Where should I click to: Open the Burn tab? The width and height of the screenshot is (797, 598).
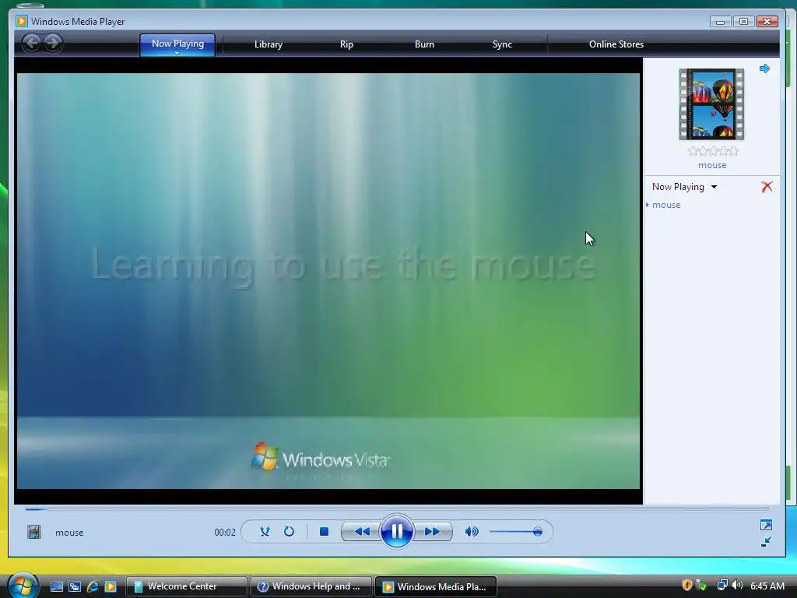coord(424,44)
